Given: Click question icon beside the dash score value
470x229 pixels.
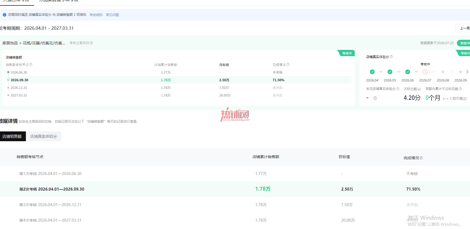Looking at the screenshot, I should click(x=375, y=98).
